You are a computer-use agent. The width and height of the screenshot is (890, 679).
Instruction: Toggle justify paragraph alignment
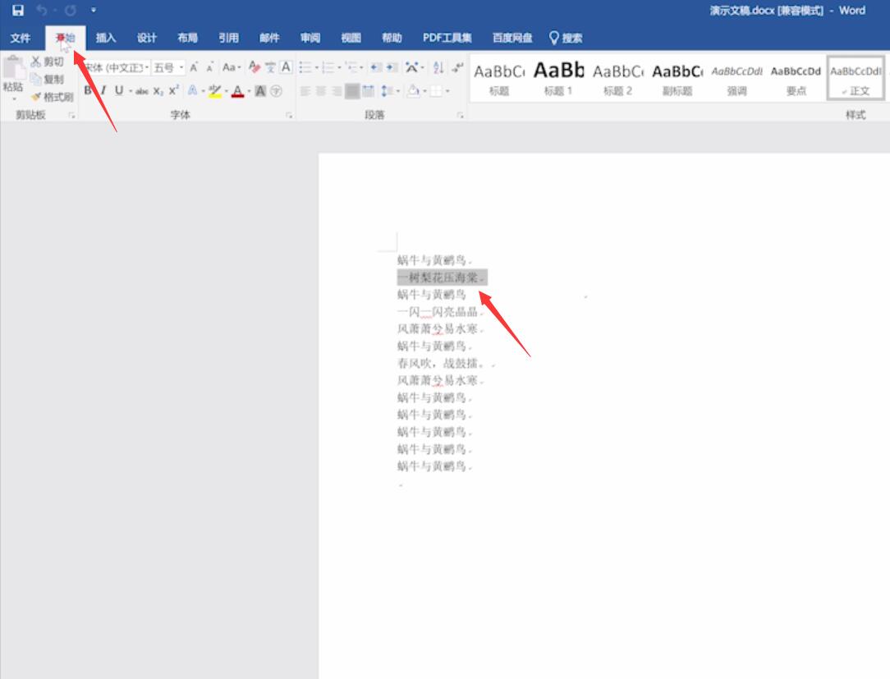point(352,91)
